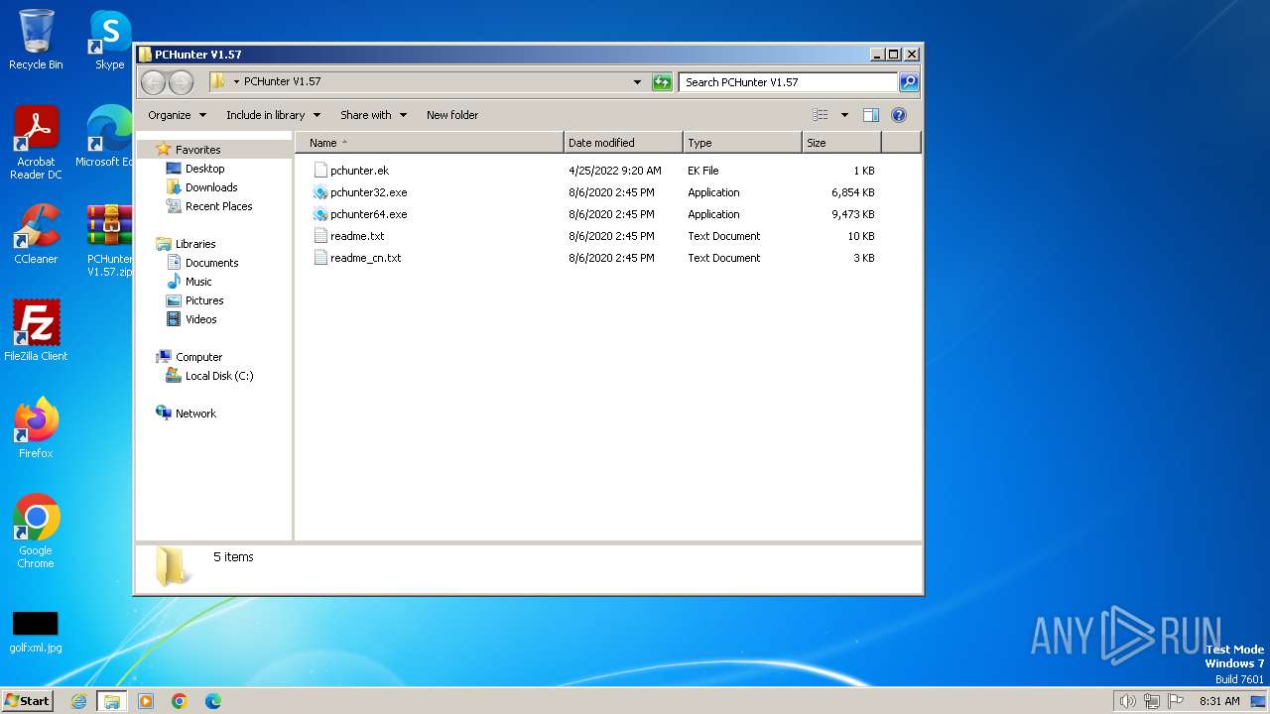Select Network in navigation pane
The width and height of the screenshot is (1270, 714).
[195, 414]
